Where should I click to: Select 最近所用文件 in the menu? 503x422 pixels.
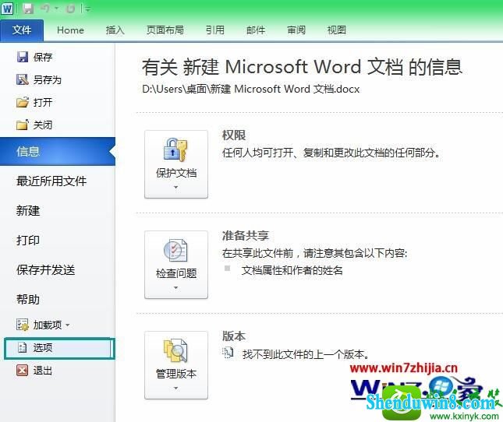(x=51, y=181)
